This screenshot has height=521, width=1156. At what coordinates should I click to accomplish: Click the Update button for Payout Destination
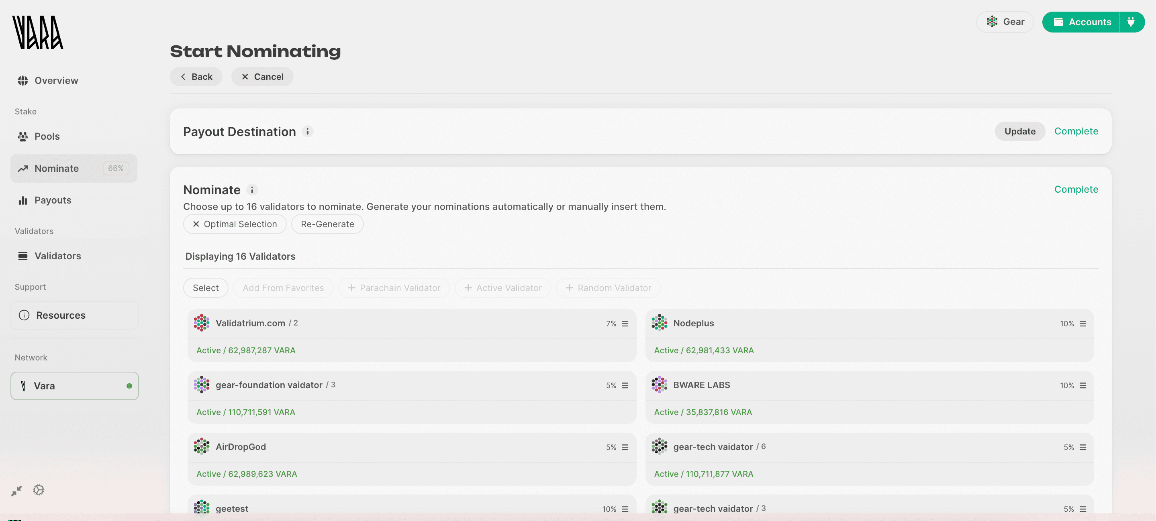point(1020,131)
